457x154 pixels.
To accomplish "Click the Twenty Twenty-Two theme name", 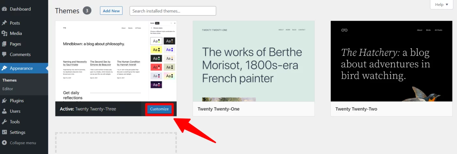I will [x=356, y=109].
